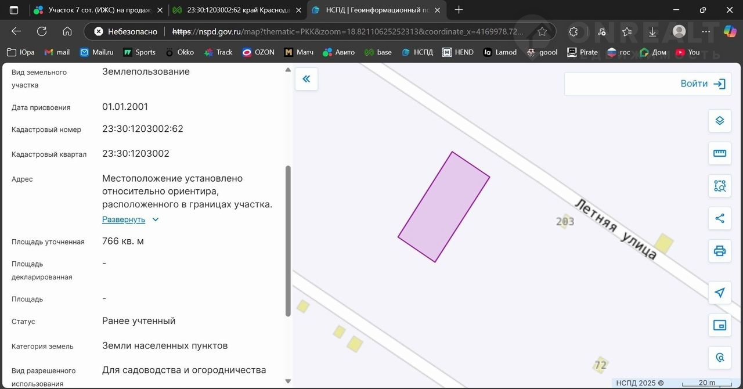
Task: Collapse the parcel info side panel
Action: point(306,79)
